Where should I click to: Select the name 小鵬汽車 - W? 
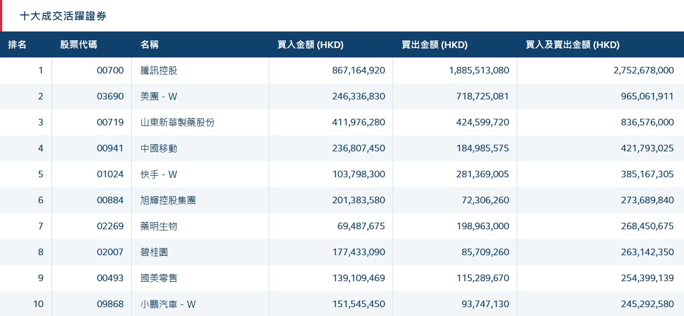(x=168, y=304)
